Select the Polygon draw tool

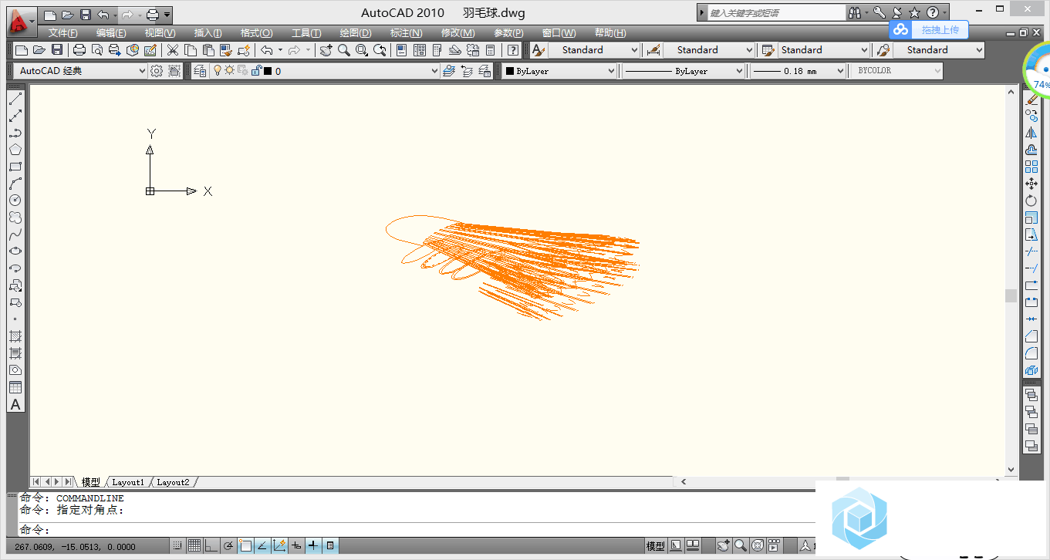(15, 150)
